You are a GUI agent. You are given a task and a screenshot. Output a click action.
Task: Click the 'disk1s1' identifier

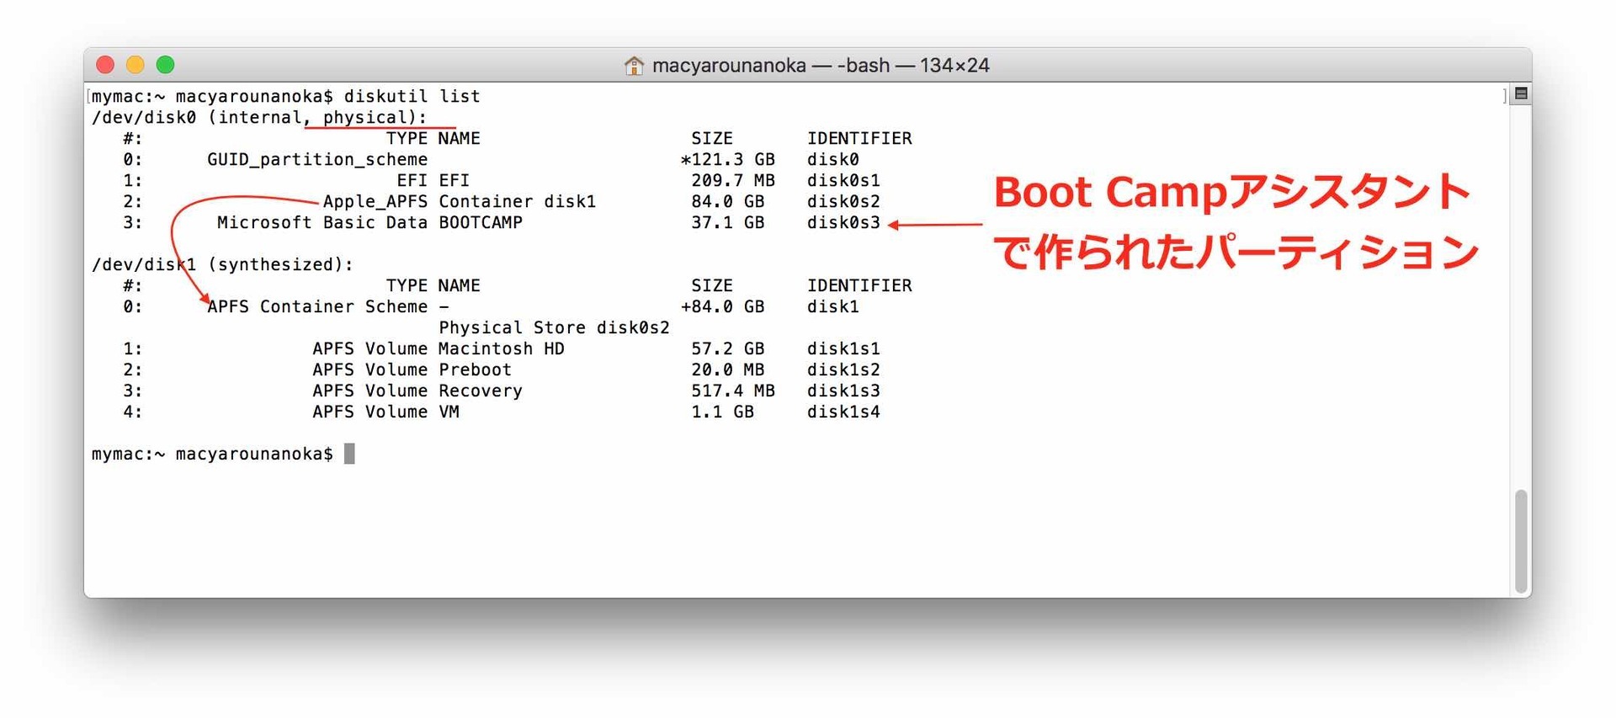[x=843, y=348]
